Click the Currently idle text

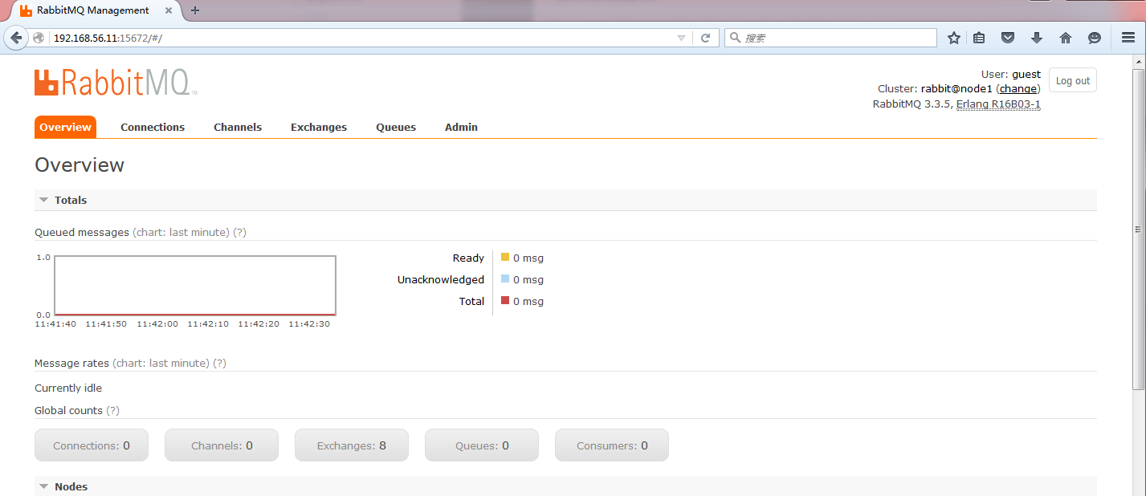tap(68, 388)
